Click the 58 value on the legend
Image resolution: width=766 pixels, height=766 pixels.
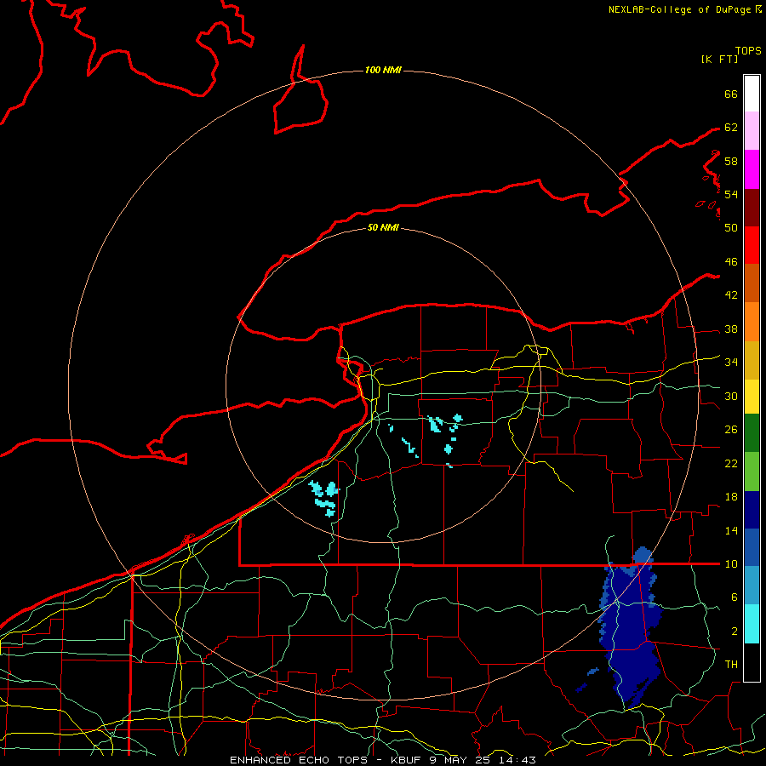point(731,161)
